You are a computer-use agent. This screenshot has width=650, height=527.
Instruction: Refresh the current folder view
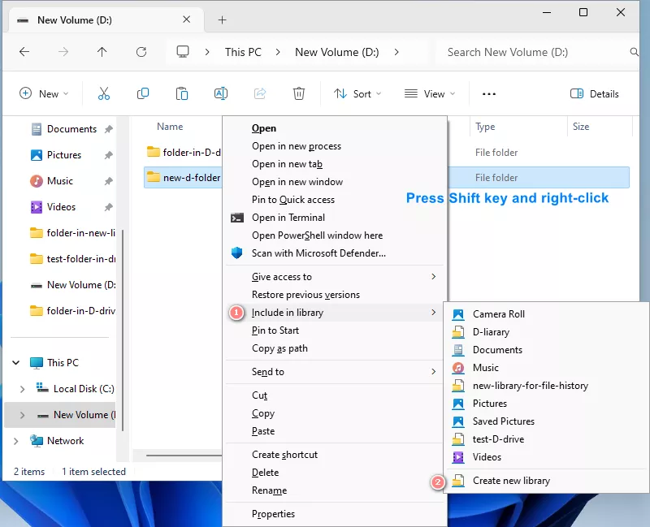(141, 52)
